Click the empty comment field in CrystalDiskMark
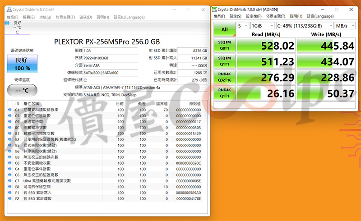The height and width of the screenshot is (221, 361). [x=285, y=105]
